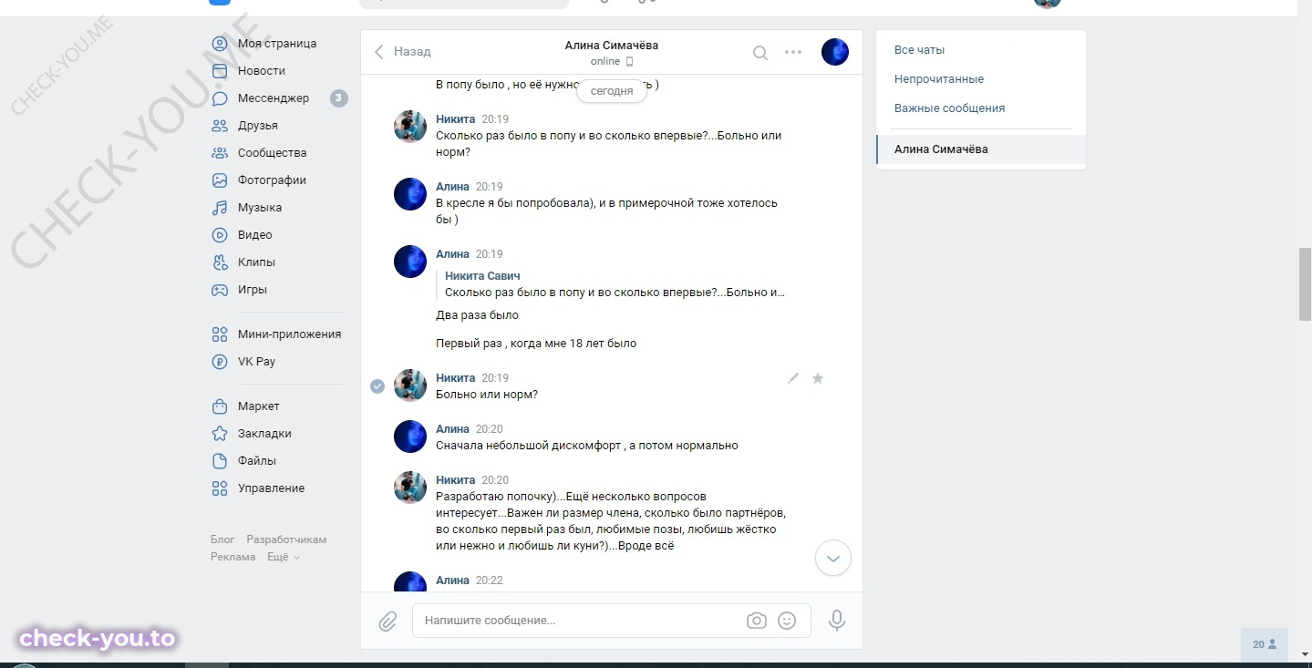This screenshot has width=1312, height=668.
Task: Open the Реклама footer link
Action: [x=233, y=557]
